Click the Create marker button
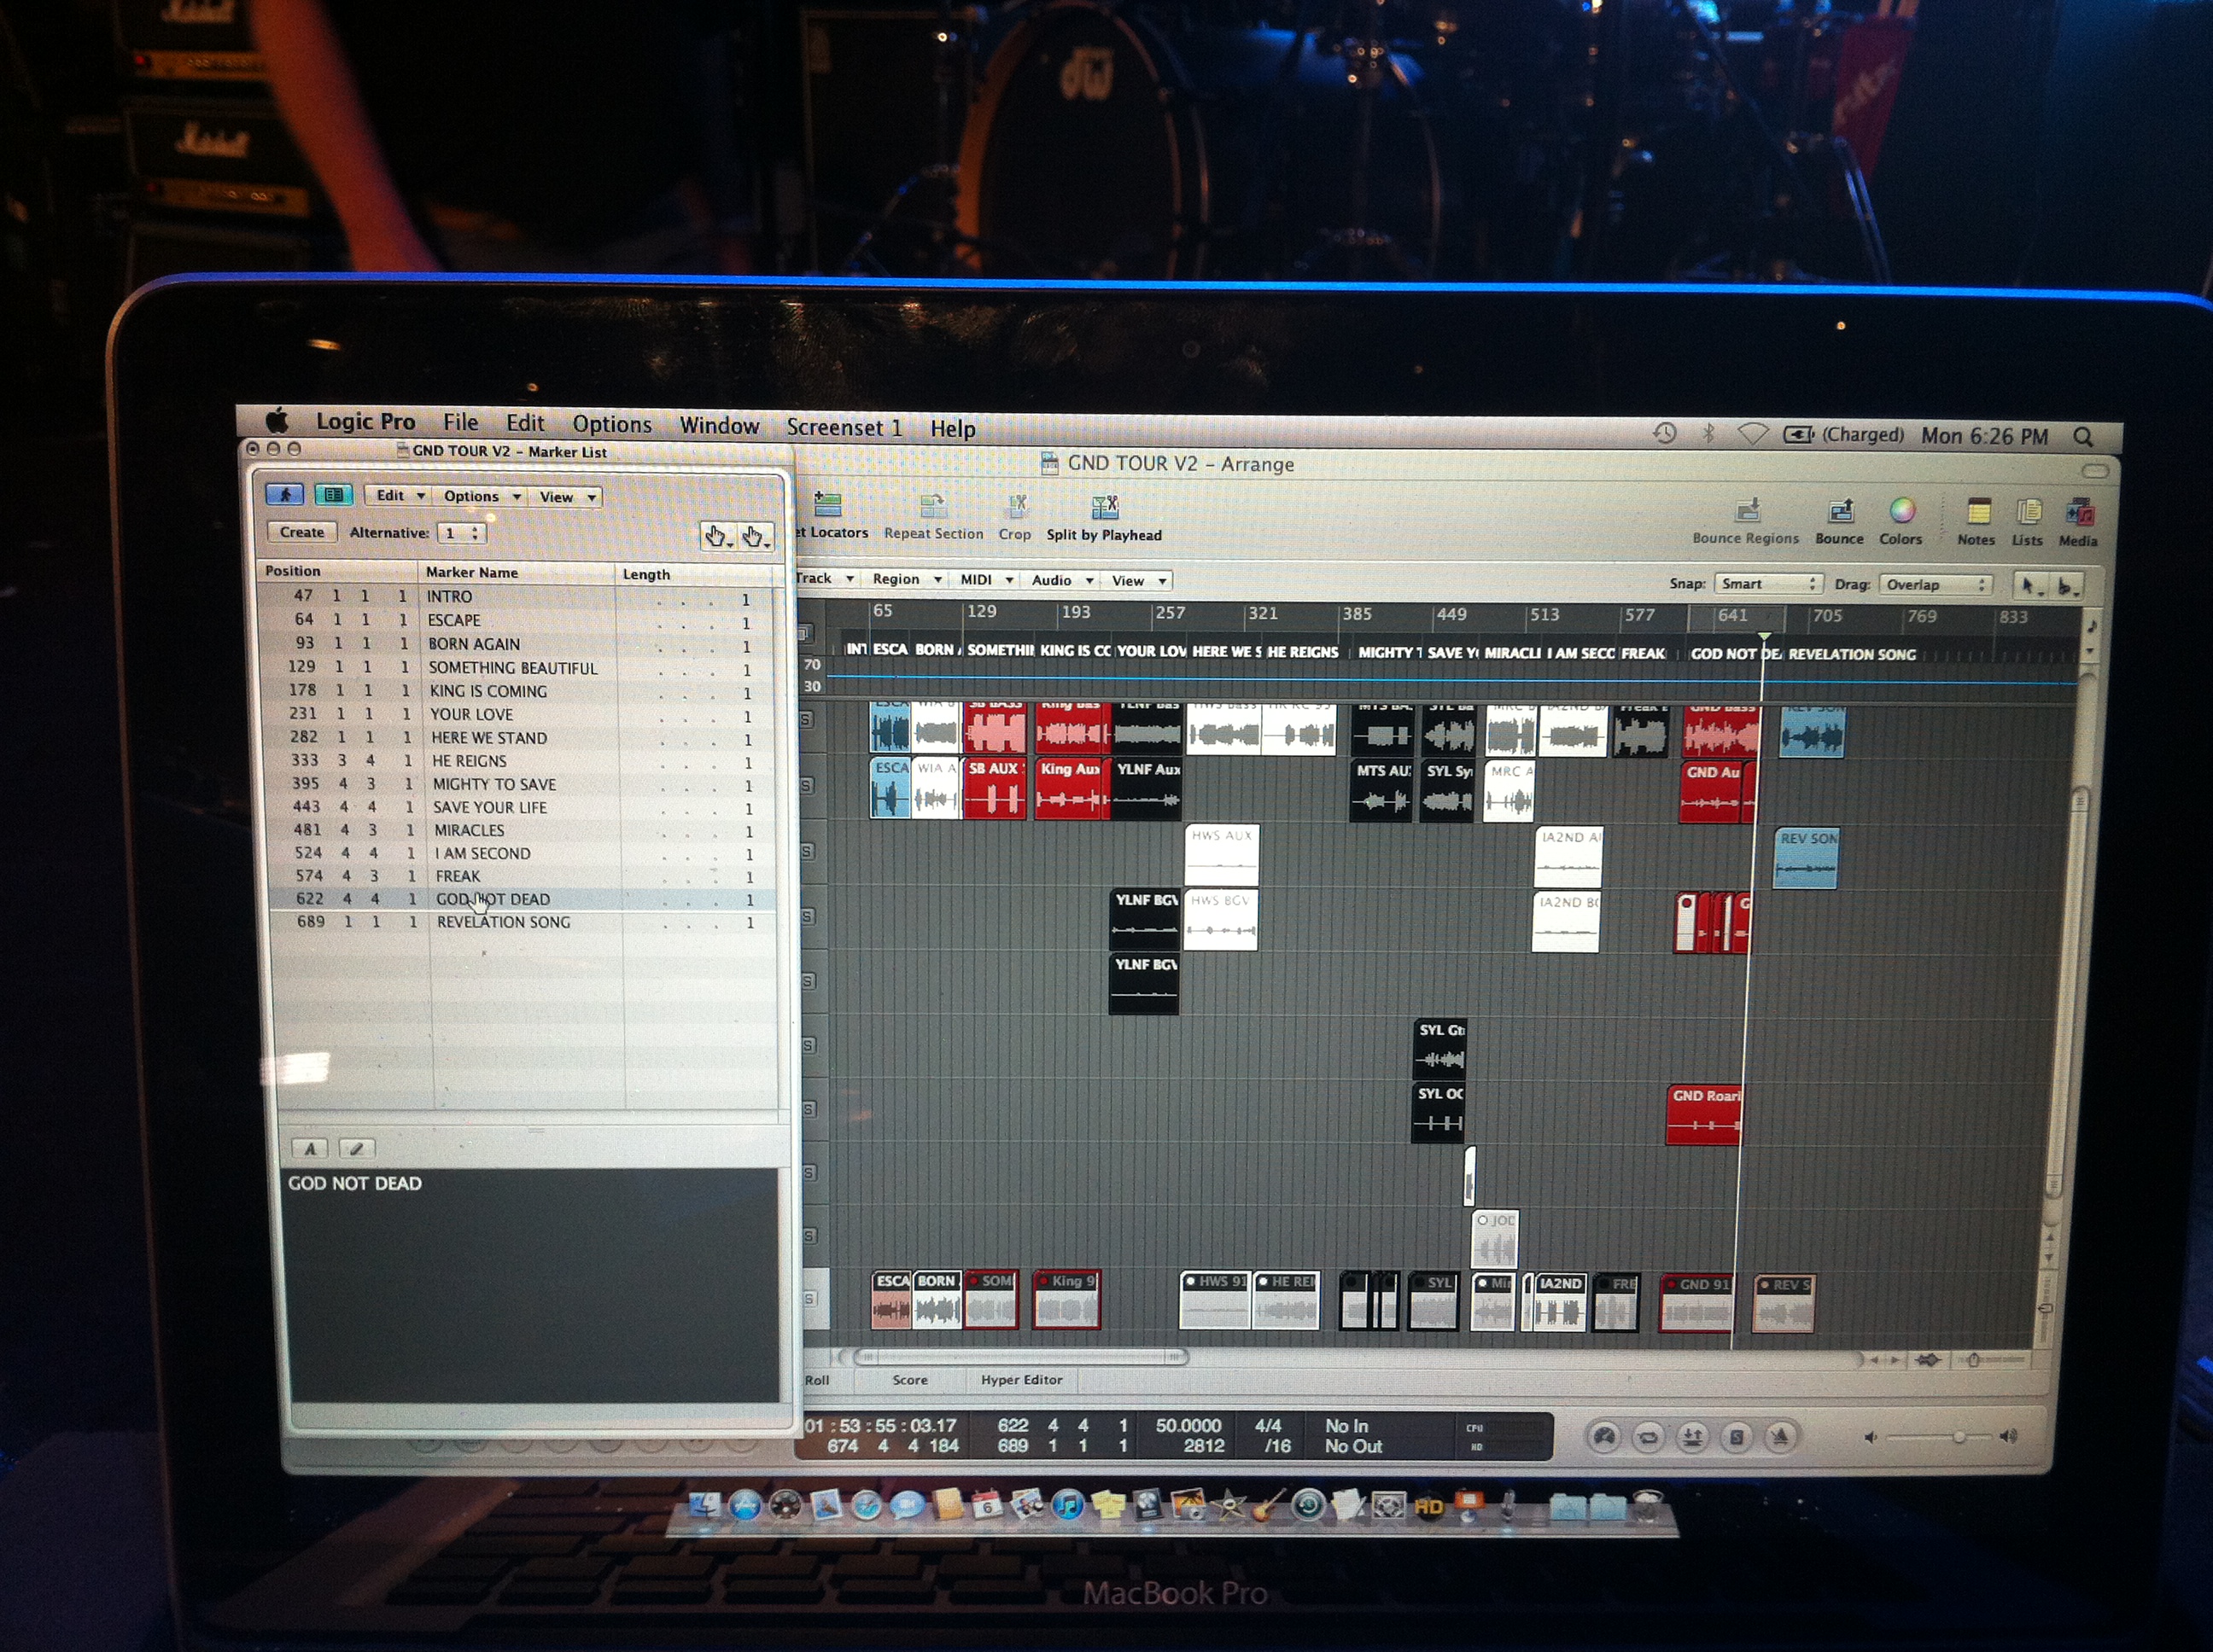The height and width of the screenshot is (1652, 2213). 301,532
